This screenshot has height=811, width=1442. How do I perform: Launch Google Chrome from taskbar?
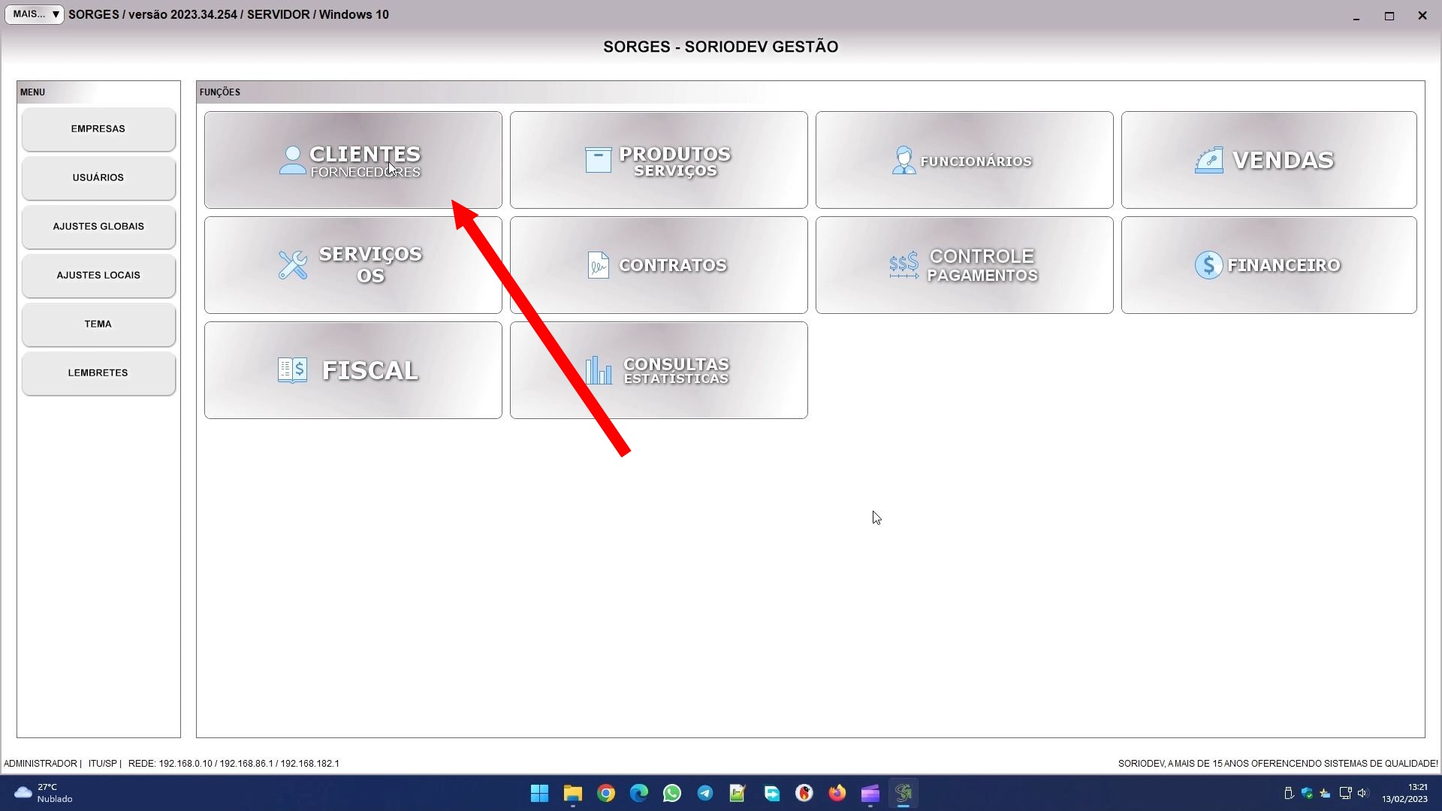click(x=605, y=793)
